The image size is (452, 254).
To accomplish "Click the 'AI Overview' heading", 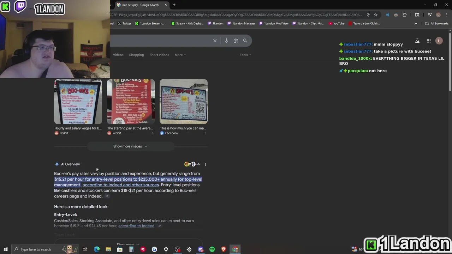I will pyautogui.click(x=70, y=164).
